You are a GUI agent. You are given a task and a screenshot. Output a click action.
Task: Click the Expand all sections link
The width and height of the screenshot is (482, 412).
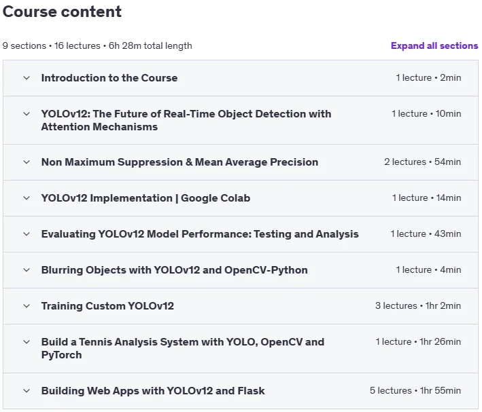tap(434, 45)
